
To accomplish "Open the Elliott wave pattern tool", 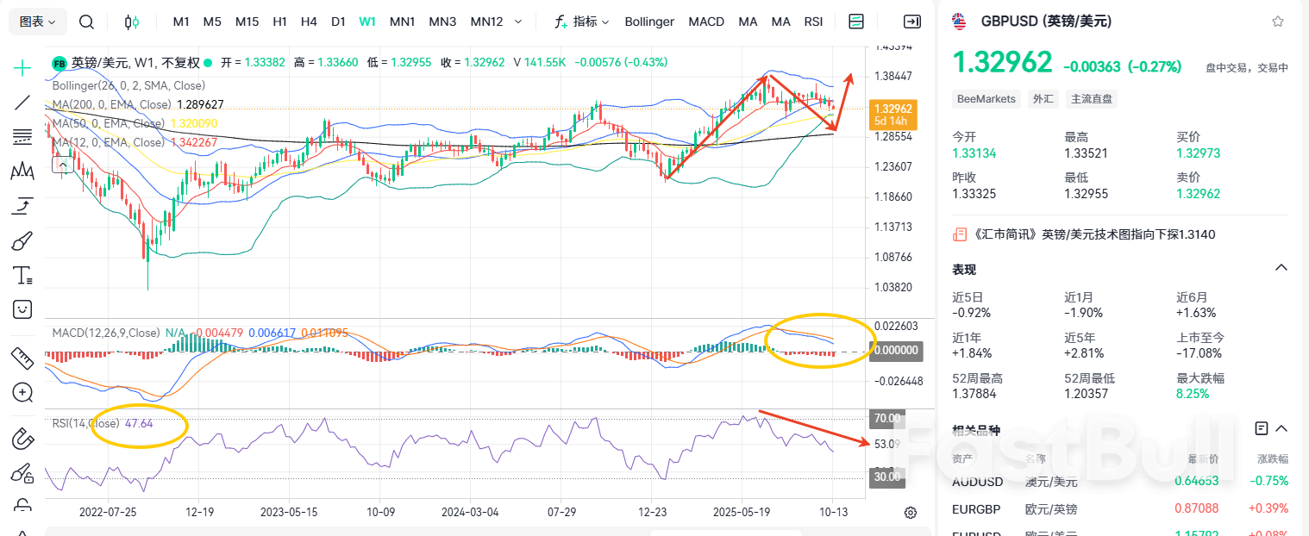I will pyautogui.click(x=22, y=171).
